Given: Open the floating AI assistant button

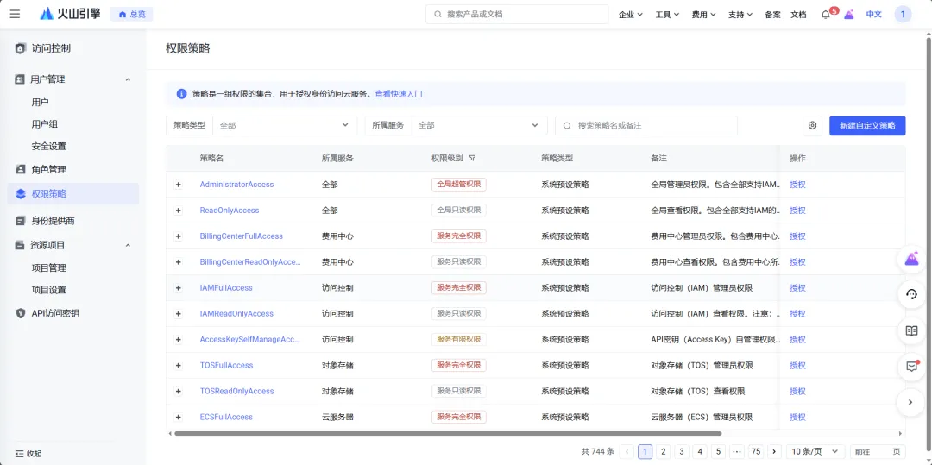Looking at the screenshot, I should click(911, 258).
